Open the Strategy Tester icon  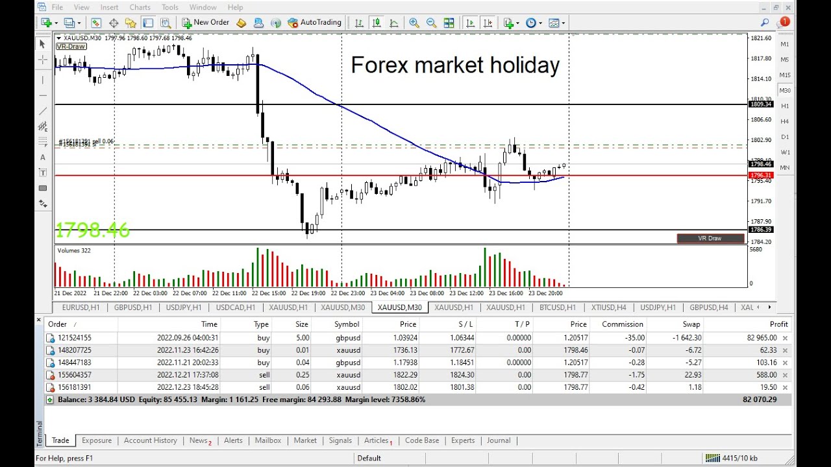pyautogui.click(x=166, y=23)
